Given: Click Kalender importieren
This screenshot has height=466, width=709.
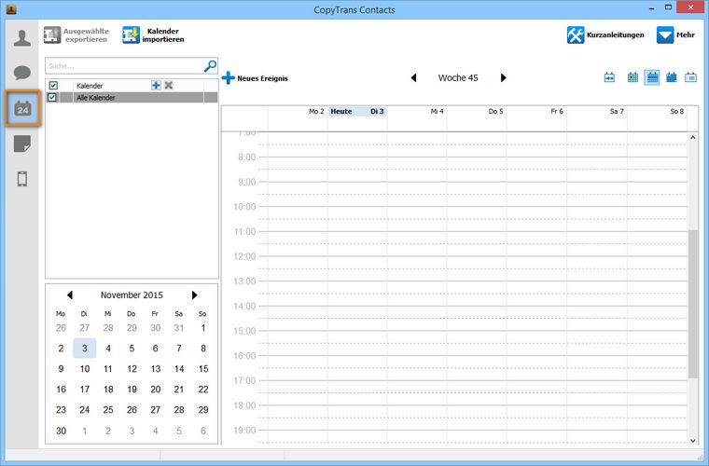Looking at the screenshot, I should 153,35.
